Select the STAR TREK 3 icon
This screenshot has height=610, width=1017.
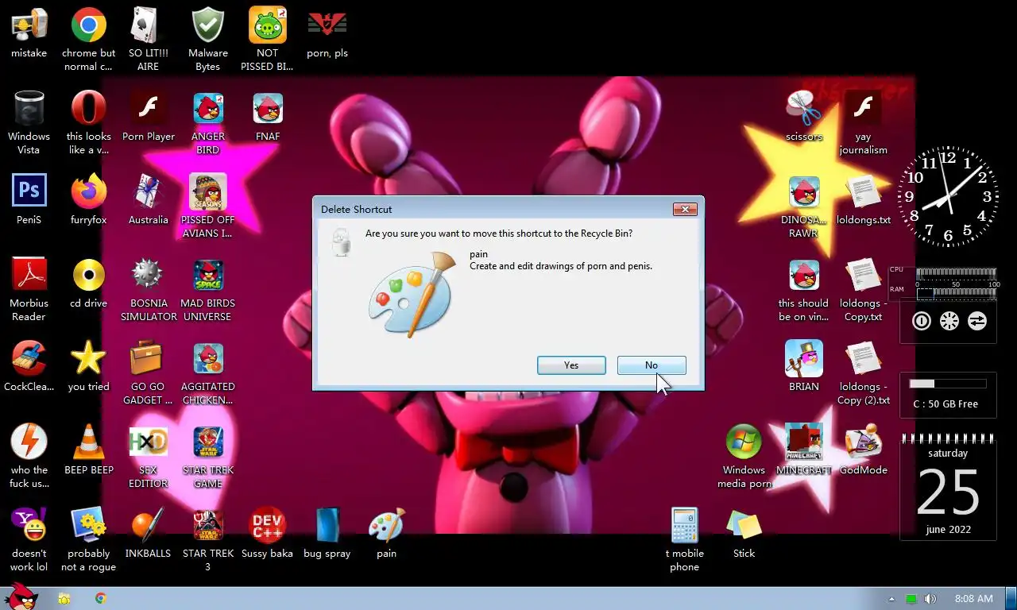(208, 539)
